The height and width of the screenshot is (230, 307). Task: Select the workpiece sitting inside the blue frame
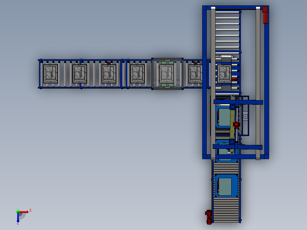224,74
